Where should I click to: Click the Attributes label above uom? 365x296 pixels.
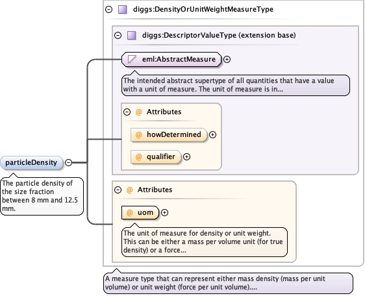[x=155, y=190]
